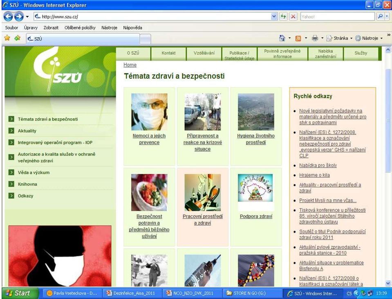Open the recent pages dropdown arrow

tap(27, 17)
